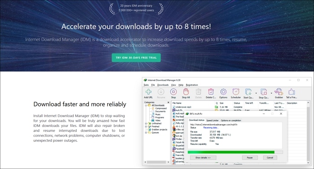The width and height of the screenshot is (314, 169).
Task: Open the Registration menu
Action: click(192, 85)
